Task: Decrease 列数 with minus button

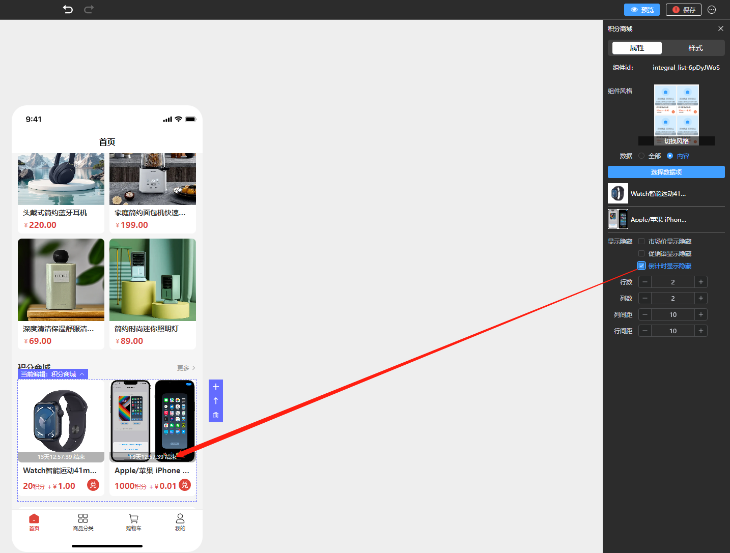Action: pyautogui.click(x=645, y=298)
